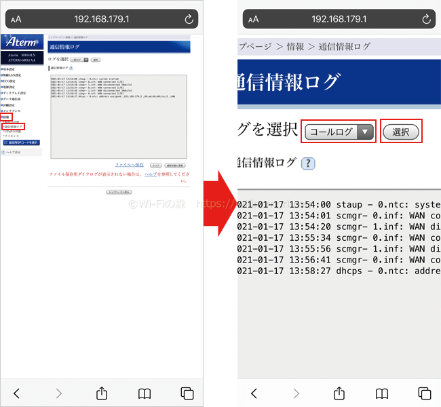Click ヘルプ表示 in the sidebar
The width and height of the screenshot is (441, 407).
(x=12, y=152)
